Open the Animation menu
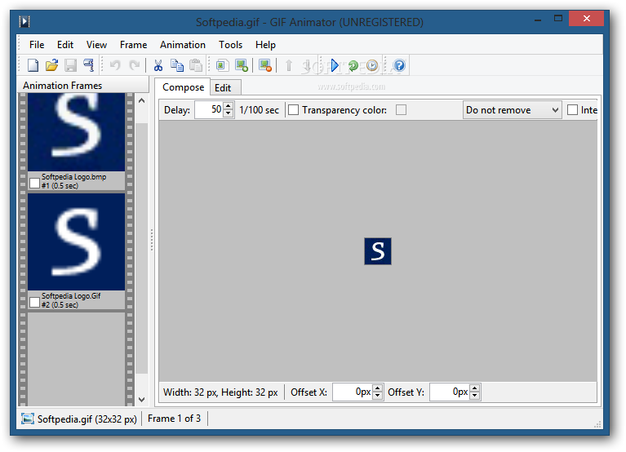The width and height of the screenshot is (626, 452). click(x=183, y=45)
